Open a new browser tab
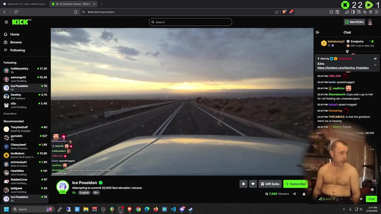381x214 pixels. [x=102, y=4]
